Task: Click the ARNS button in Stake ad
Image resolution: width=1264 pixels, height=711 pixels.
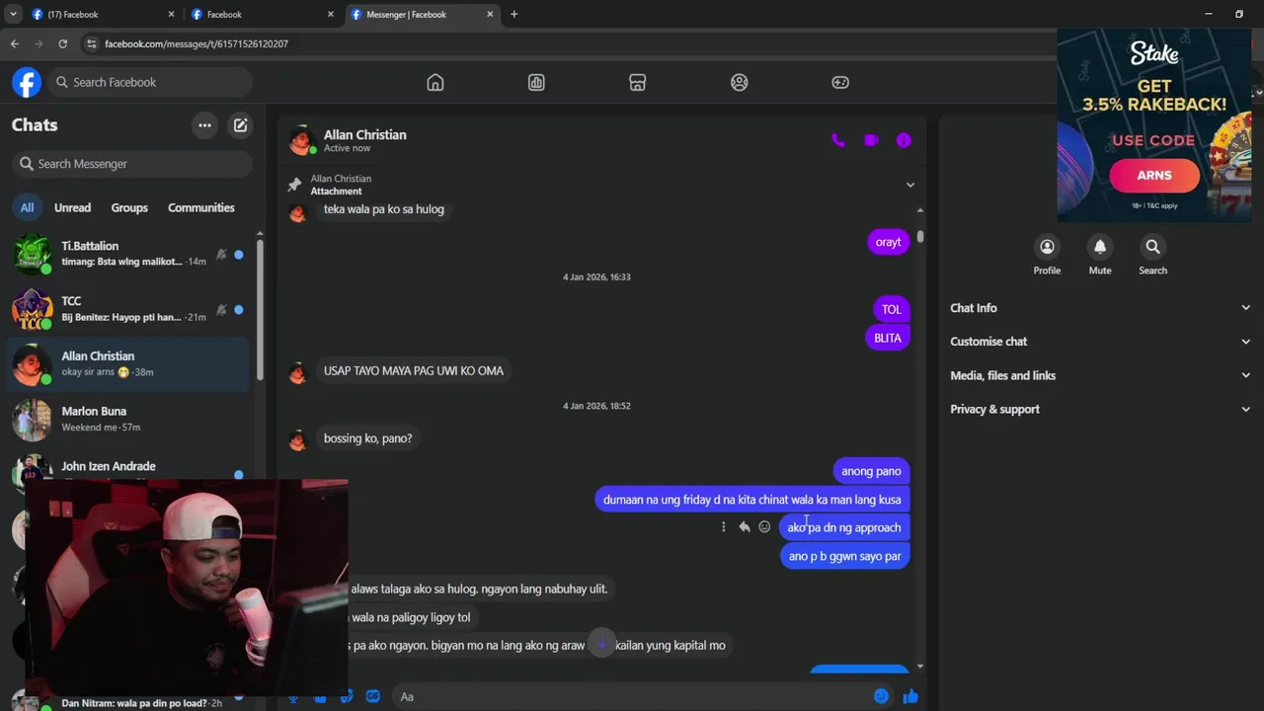Action: [1153, 176]
